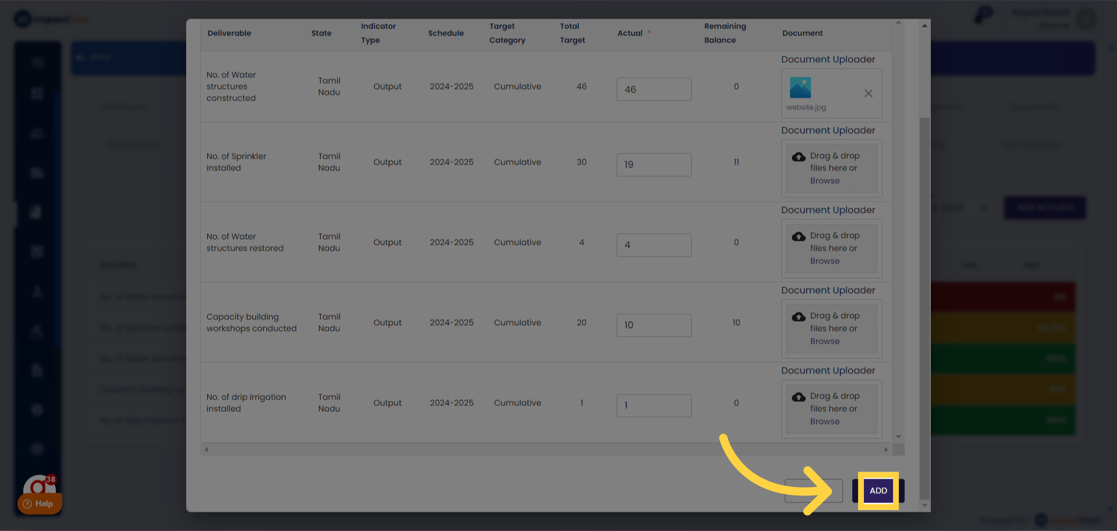Screen dimensions: 1117x531
Task: Click Total Target value 20
Action: tap(581, 323)
